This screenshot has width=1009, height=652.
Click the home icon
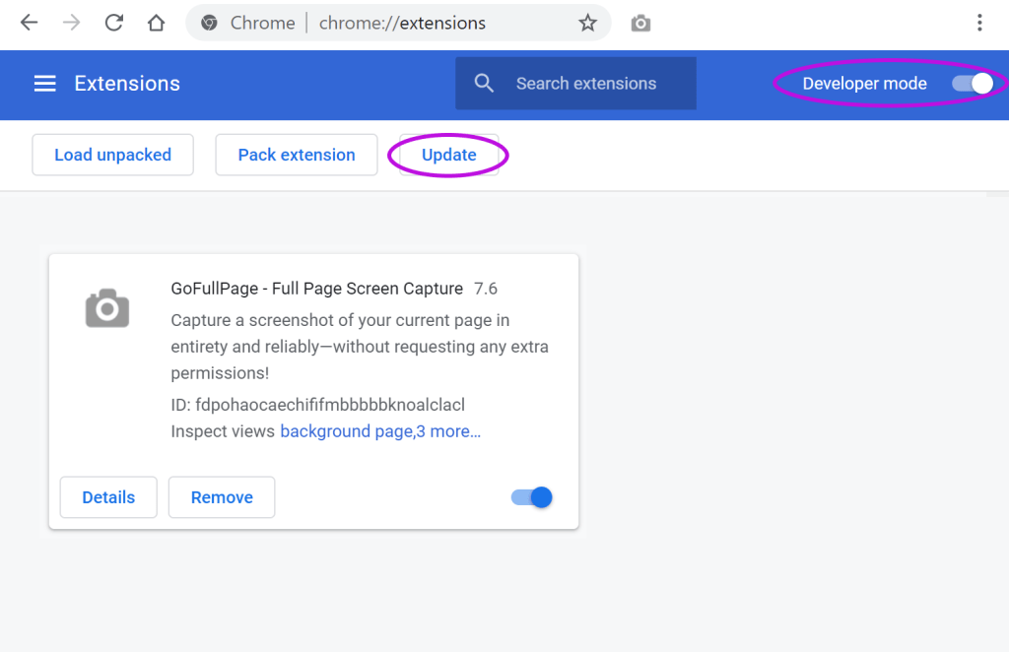pos(156,22)
